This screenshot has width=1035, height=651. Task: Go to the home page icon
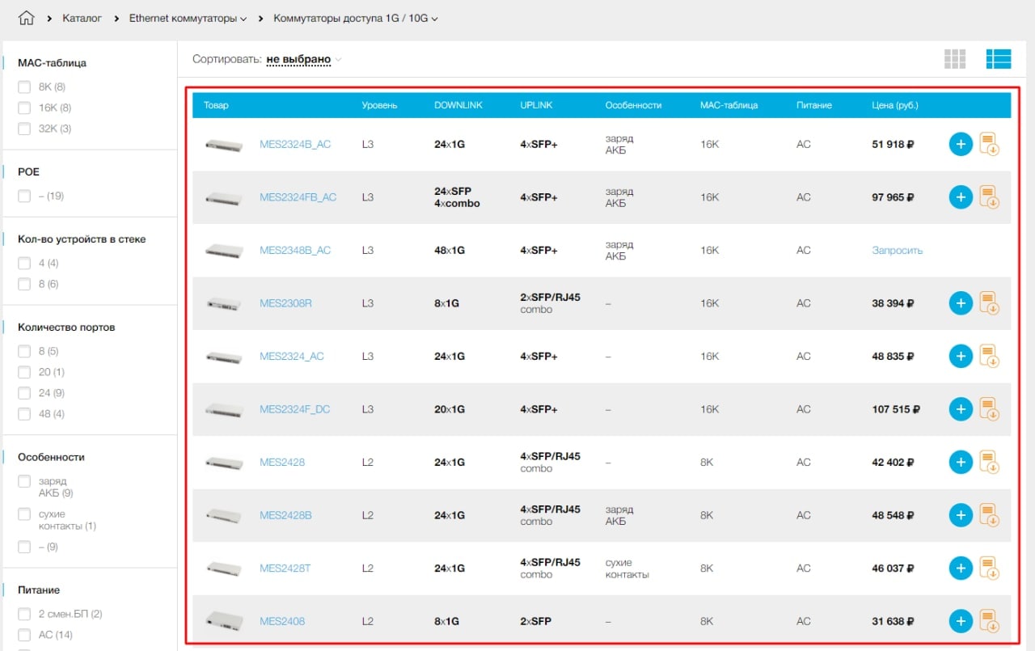[x=27, y=18]
